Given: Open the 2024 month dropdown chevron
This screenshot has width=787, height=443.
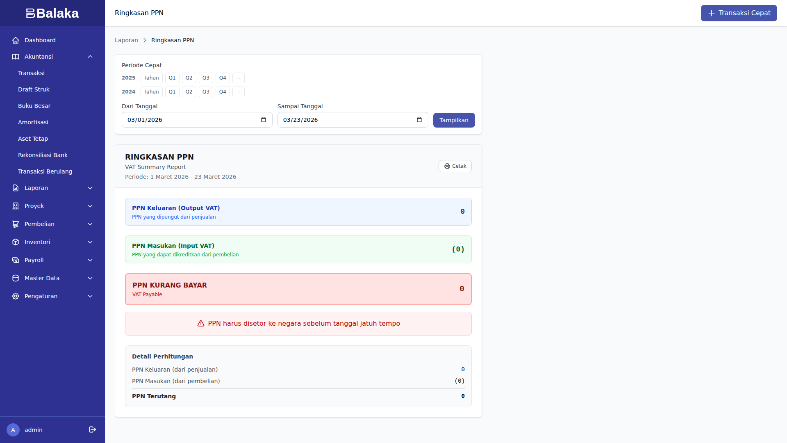Looking at the screenshot, I should click(x=239, y=92).
